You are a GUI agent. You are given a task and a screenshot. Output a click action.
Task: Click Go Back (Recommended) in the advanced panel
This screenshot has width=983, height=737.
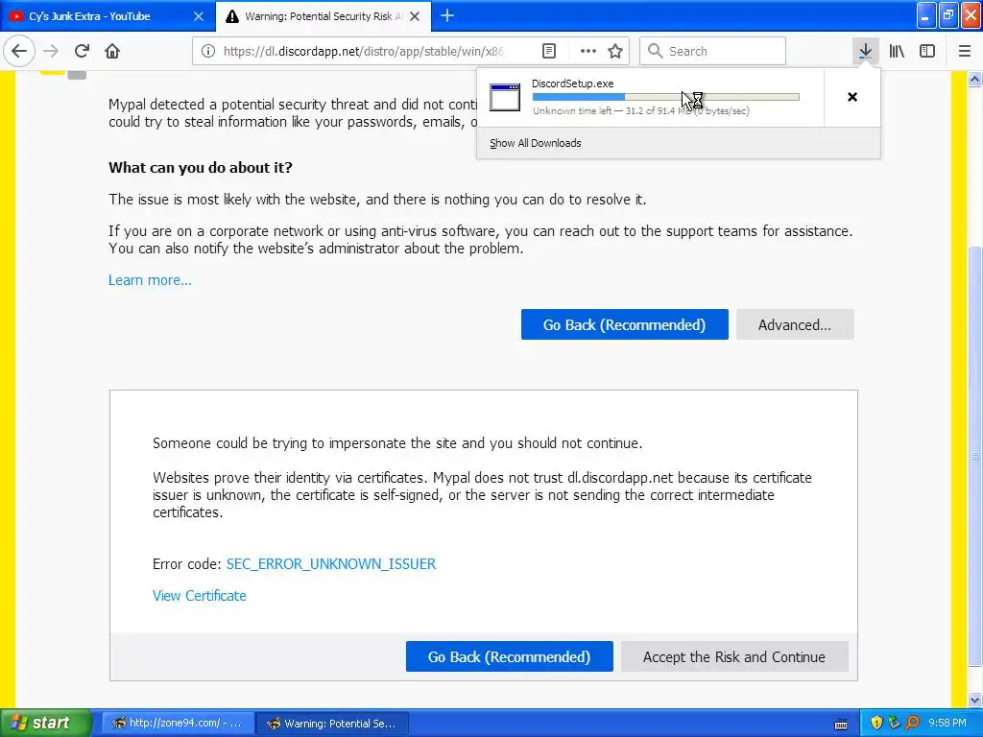[x=509, y=656]
